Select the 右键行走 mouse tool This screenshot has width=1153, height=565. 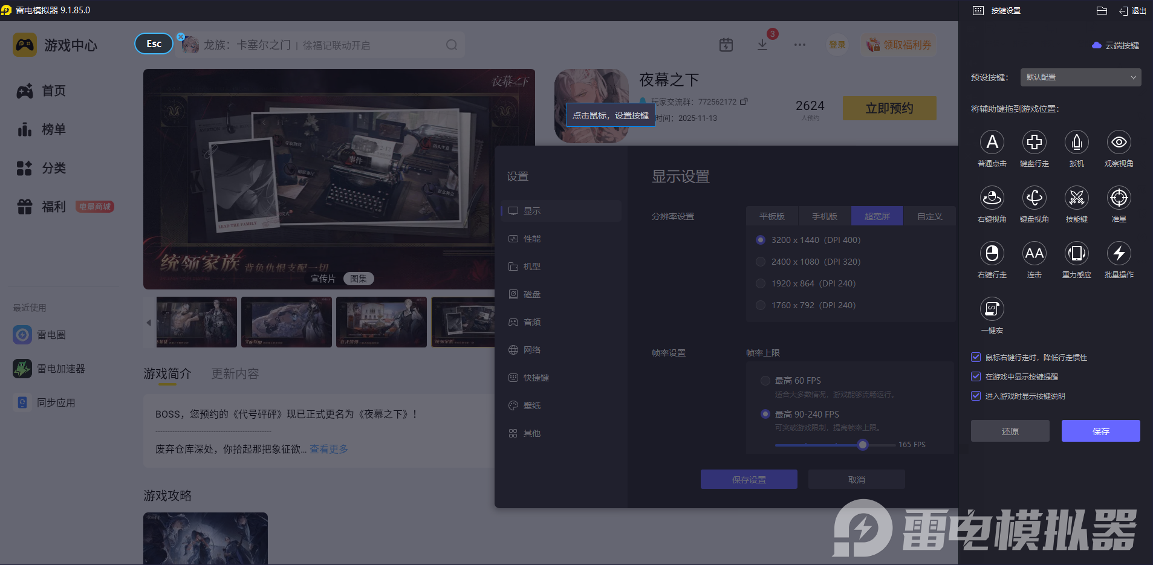point(992,254)
